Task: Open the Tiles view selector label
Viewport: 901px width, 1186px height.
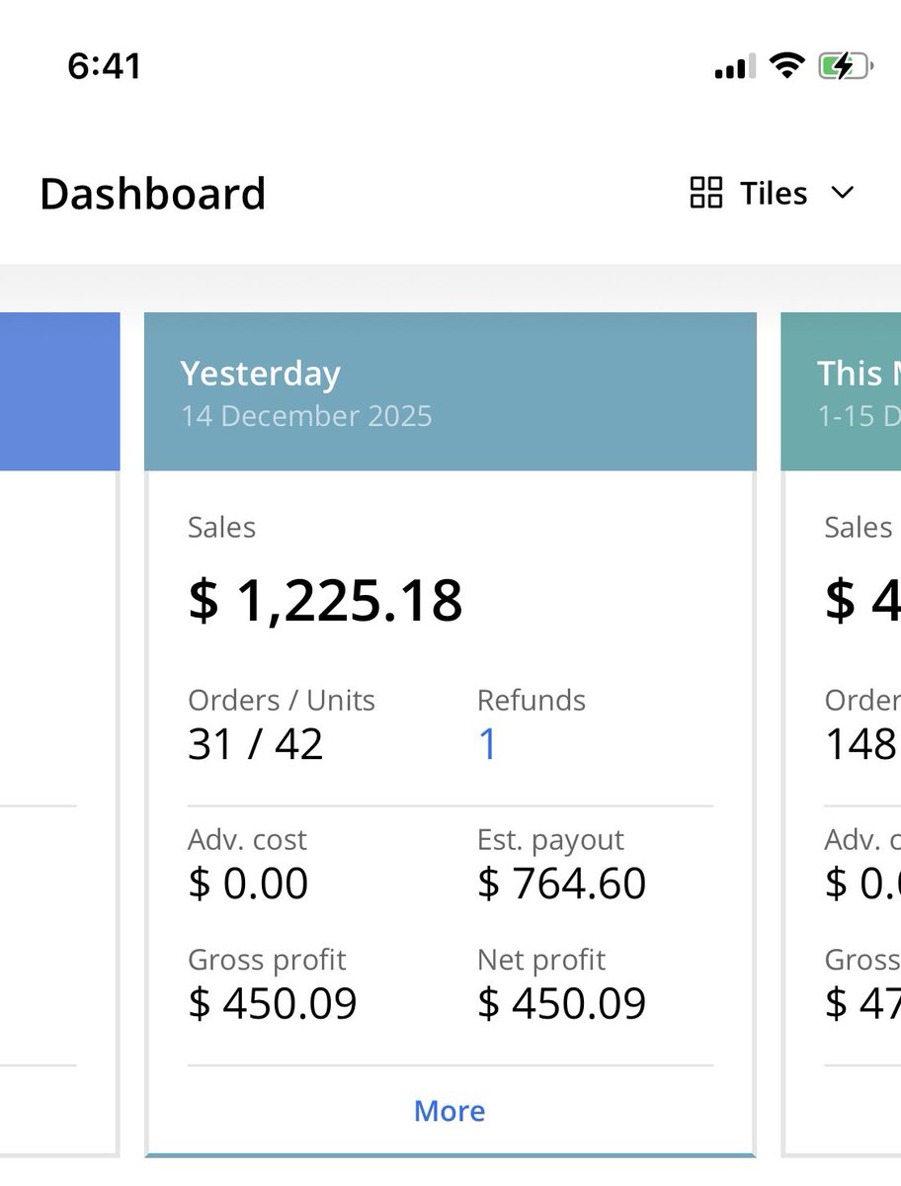Action: click(774, 194)
